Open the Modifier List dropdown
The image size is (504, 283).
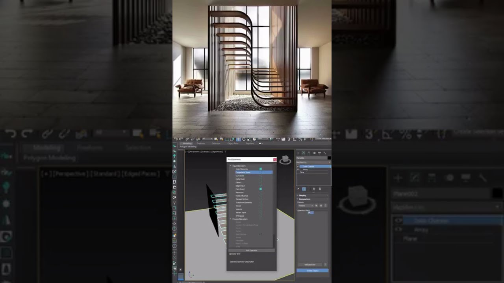click(313, 162)
